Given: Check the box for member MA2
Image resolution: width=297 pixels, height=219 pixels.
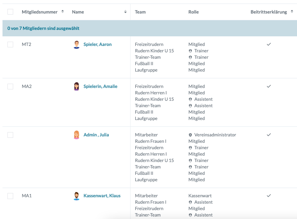Looking at the screenshot, I should point(10,87).
